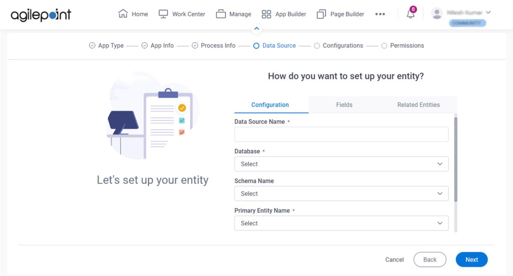Click the App Type step label
This screenshot has height=276, width=513.
pos(111,46)
